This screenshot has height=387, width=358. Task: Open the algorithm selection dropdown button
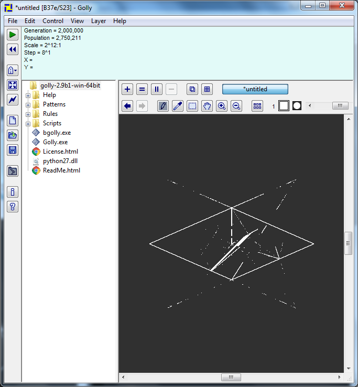13,70
